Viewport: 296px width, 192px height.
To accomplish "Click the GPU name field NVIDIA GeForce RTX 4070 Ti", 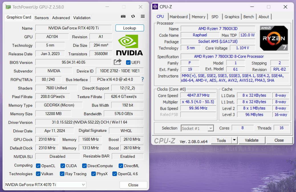I will tap(74, 28).
